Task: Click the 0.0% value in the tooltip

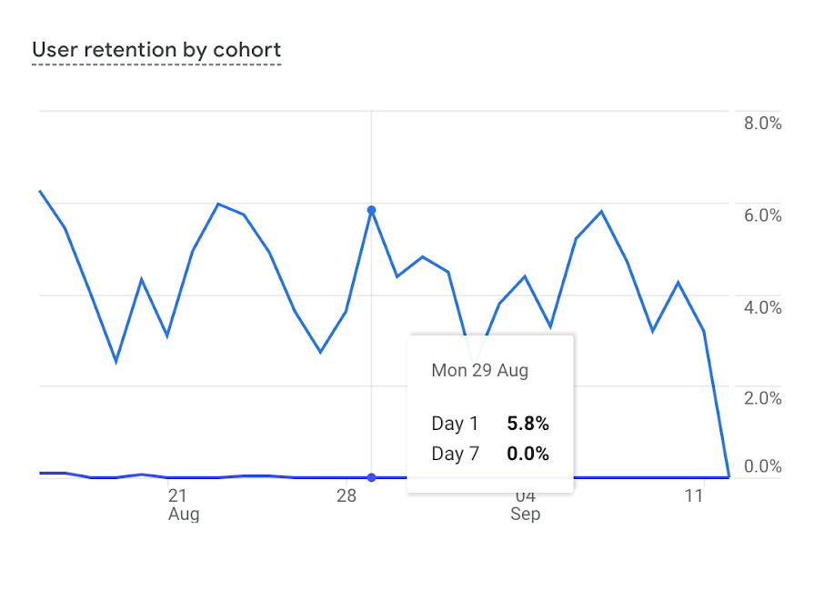Action: coord(528,454)
